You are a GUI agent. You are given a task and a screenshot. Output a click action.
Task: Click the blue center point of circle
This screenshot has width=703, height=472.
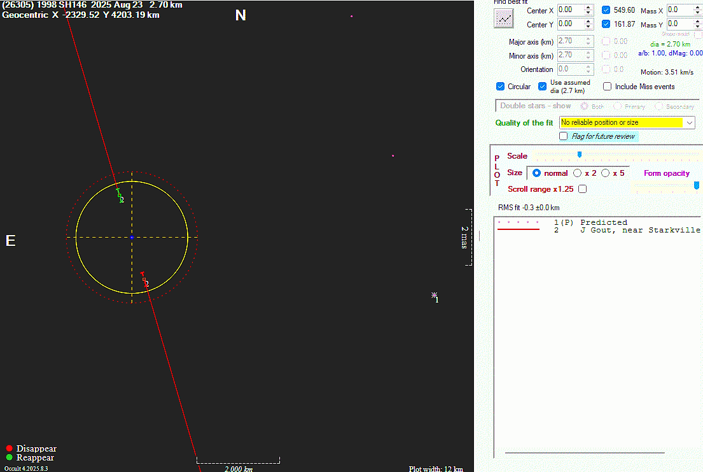coord(132,237)
